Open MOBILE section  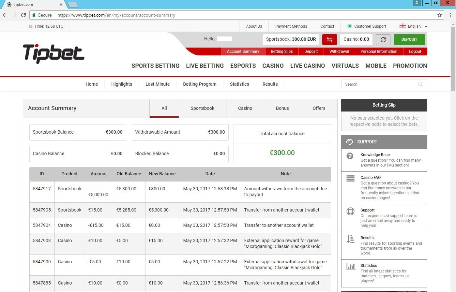(x=376, y=66)
